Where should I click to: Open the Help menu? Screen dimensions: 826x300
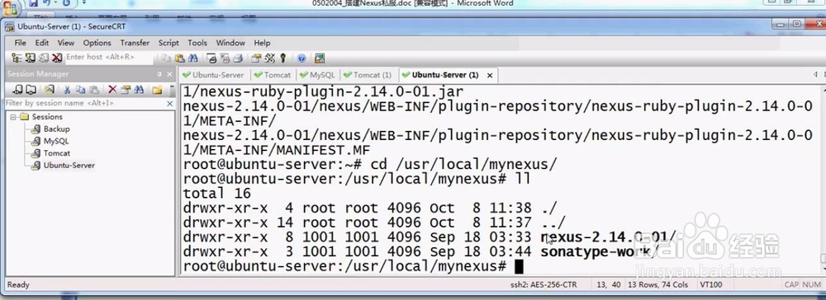click(x=262, y=43)
